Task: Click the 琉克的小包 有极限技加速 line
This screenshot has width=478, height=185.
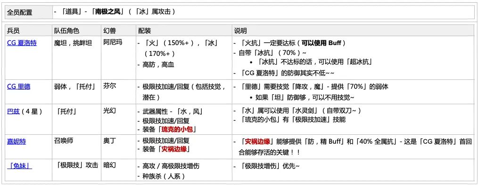Action: tap(293, 119)
